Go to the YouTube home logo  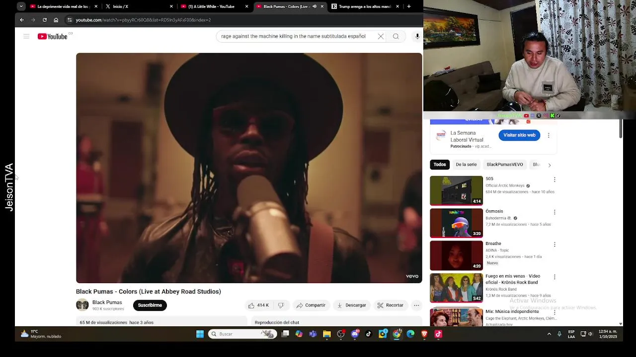click(x=53, y=36)
